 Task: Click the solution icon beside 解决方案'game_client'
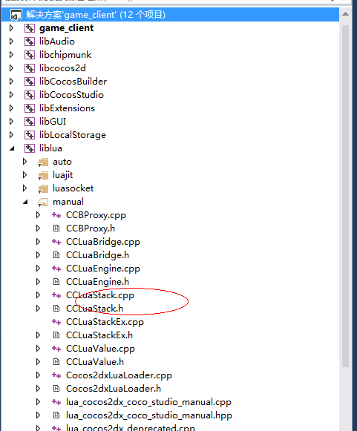[16, 15]
